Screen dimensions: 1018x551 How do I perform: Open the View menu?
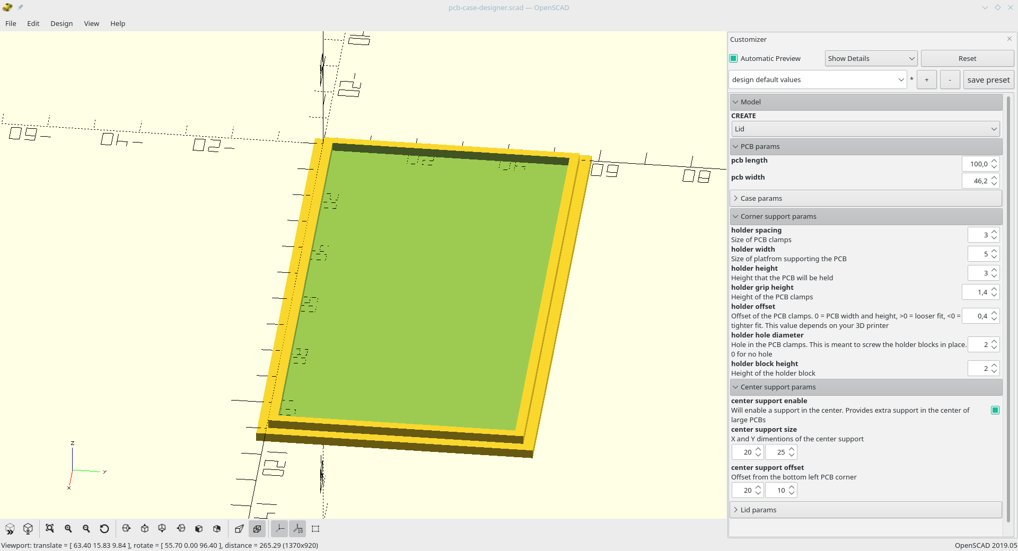click(x=92, y=23)
